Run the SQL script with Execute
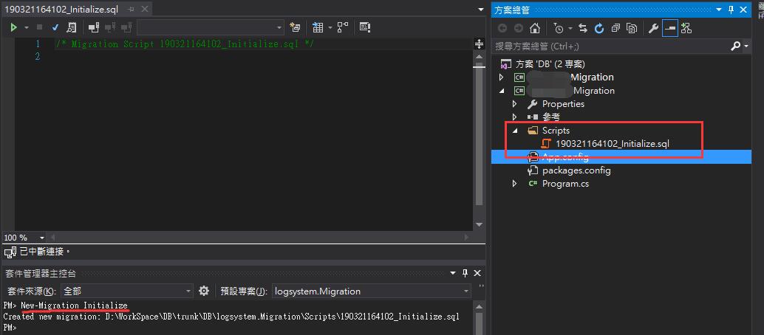 13,28
